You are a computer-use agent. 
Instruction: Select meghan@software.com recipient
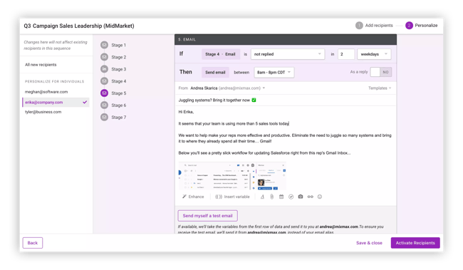pyautogui.click(x=46, y=92)
